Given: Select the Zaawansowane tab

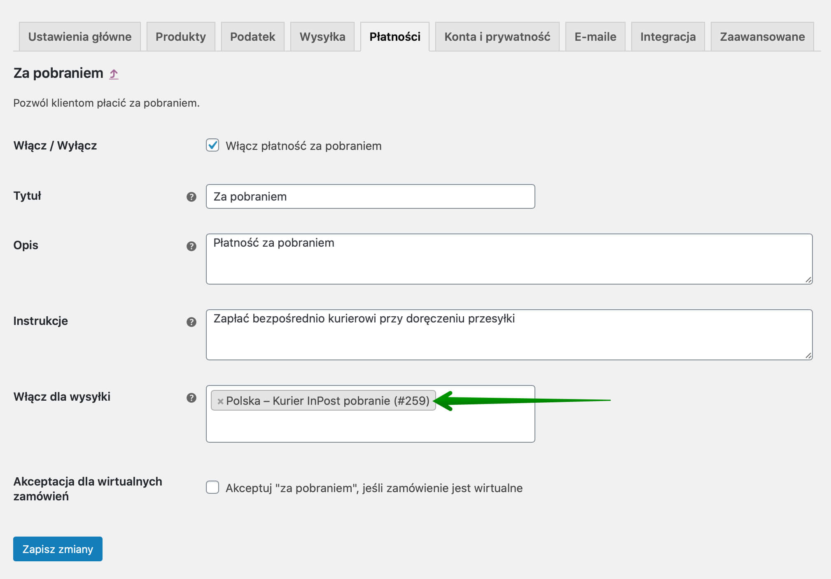Looking at the screenshot, I should point(762,37).
